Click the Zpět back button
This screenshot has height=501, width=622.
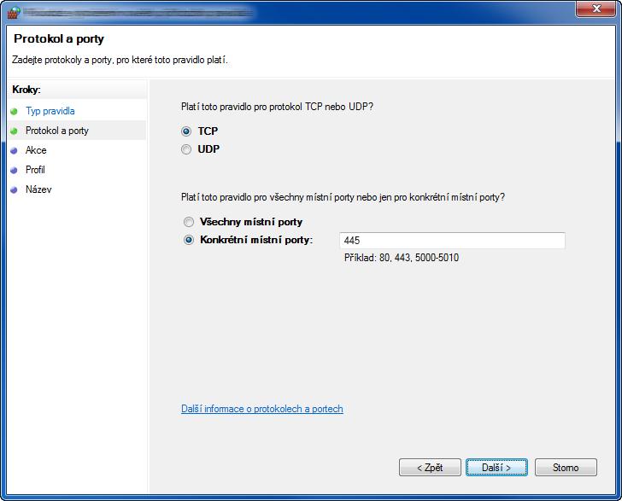430,468
